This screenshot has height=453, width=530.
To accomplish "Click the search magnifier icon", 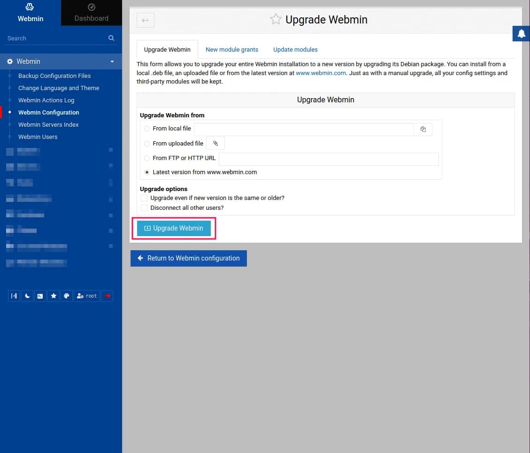I will pyautogui.click(x=111, y=38).
